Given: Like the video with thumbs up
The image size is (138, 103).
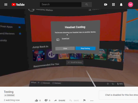Looking at the screenshot, I should click(36, 100).
